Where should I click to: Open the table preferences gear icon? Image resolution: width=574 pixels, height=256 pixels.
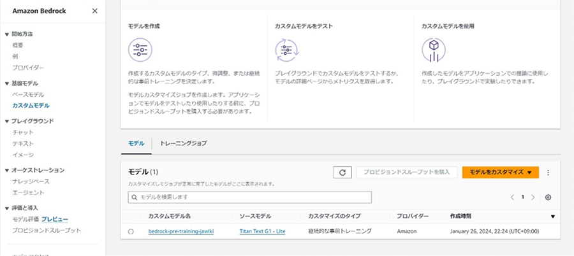(548, 197)
